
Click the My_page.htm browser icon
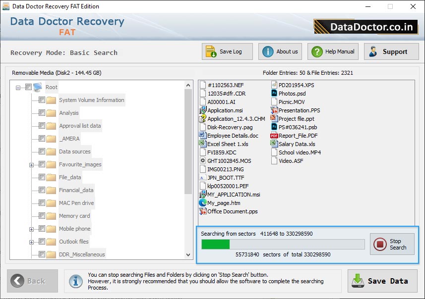click(203, 203)
